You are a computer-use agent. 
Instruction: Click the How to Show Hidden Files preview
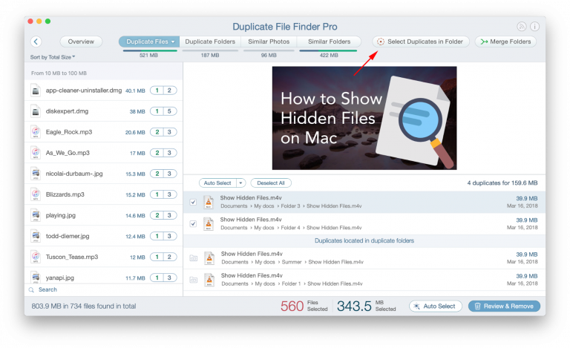click(364, 118)
